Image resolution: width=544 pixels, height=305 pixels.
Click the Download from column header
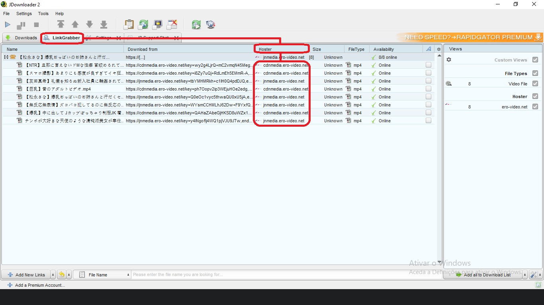coord(189,49)
